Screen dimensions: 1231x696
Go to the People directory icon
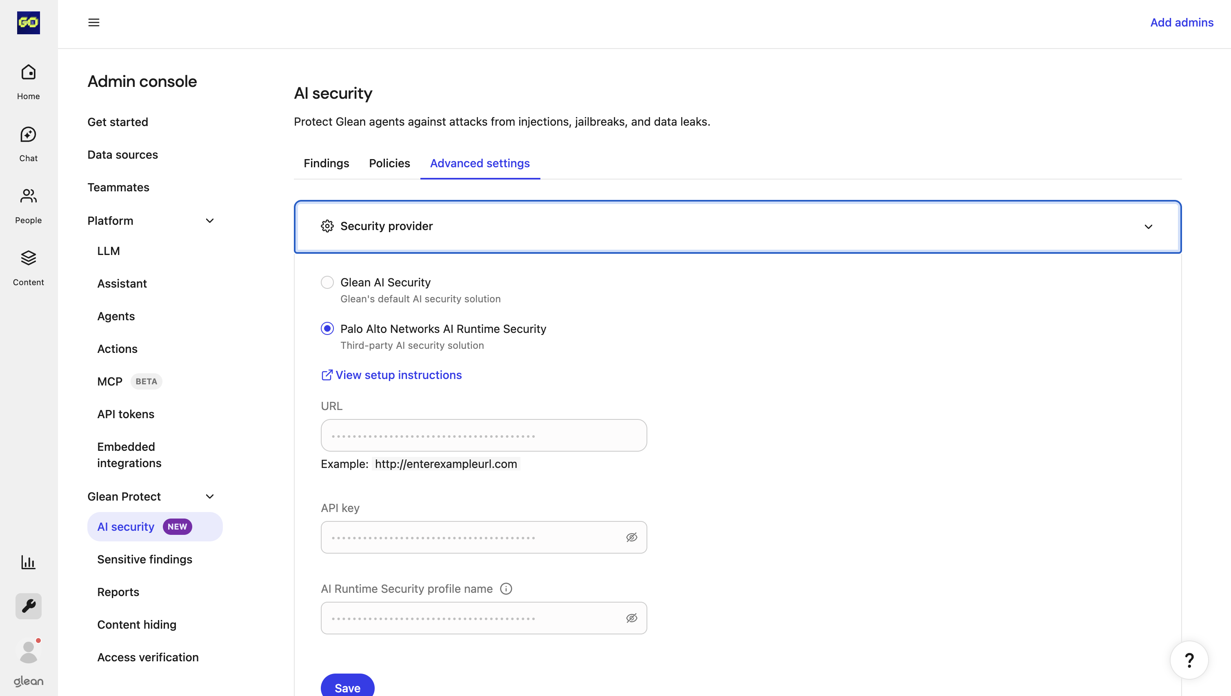(28, 196)
